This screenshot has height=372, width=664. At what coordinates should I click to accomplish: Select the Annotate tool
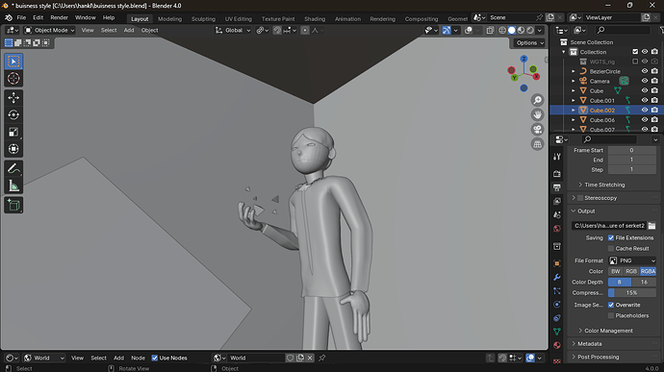13,168
